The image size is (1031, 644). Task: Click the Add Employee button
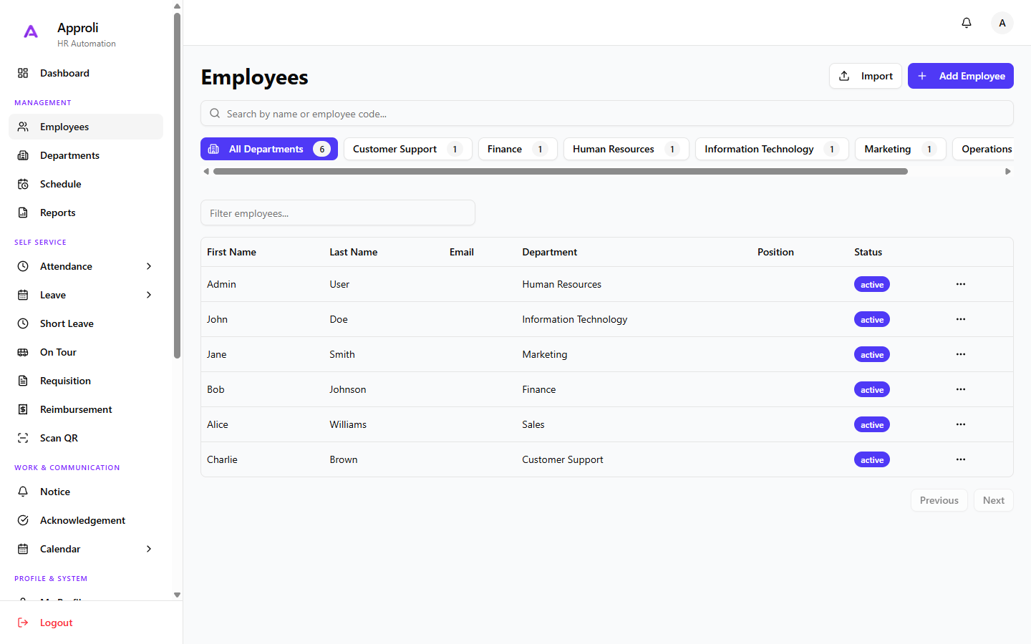961,76
